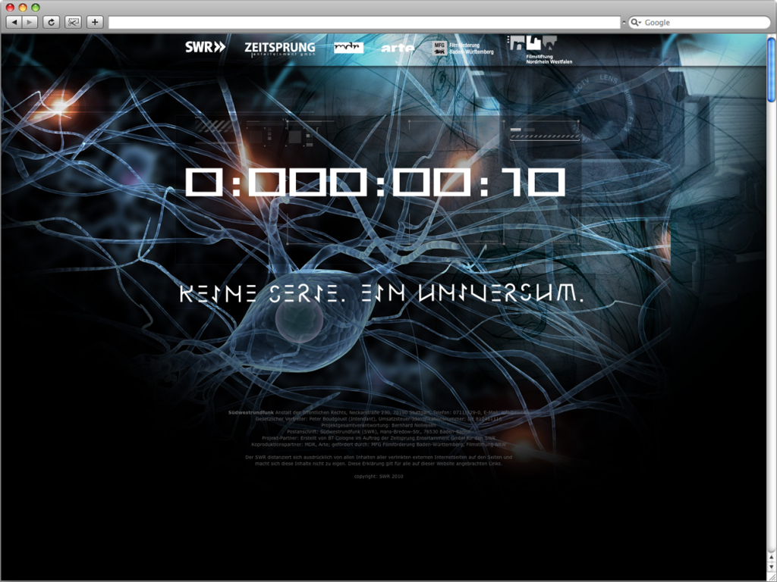
Task: Reload the page with the refresh button
Action: 51,22
